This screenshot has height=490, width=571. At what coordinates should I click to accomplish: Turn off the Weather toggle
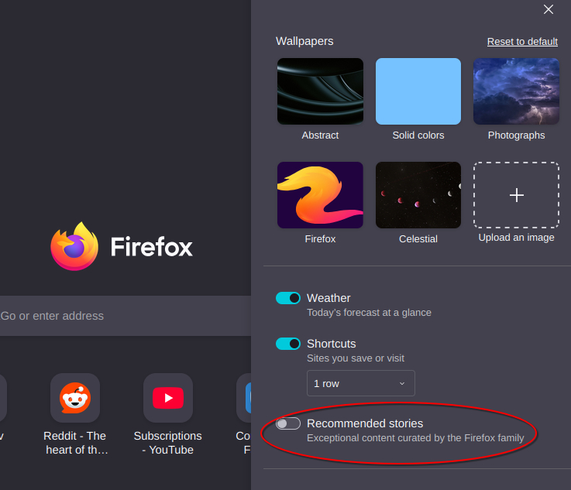pos(288,298)
